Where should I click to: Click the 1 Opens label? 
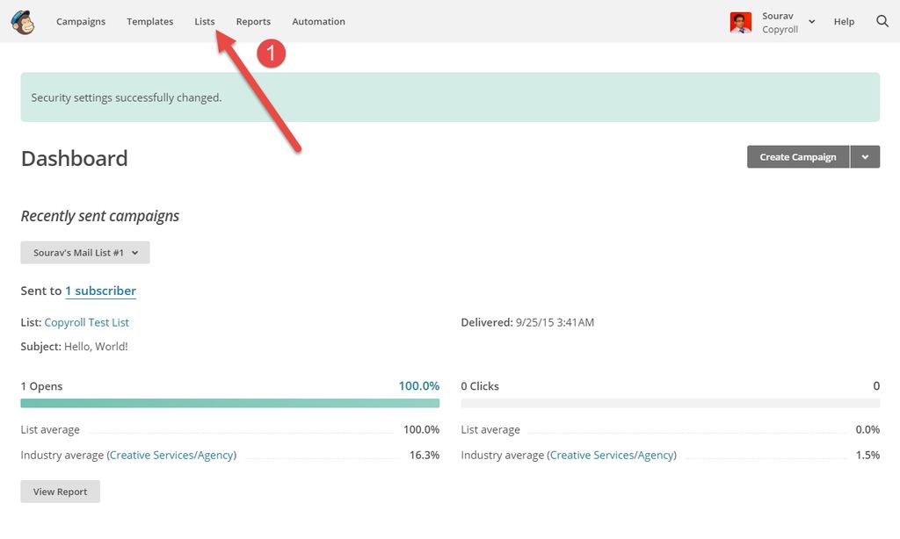41,386
